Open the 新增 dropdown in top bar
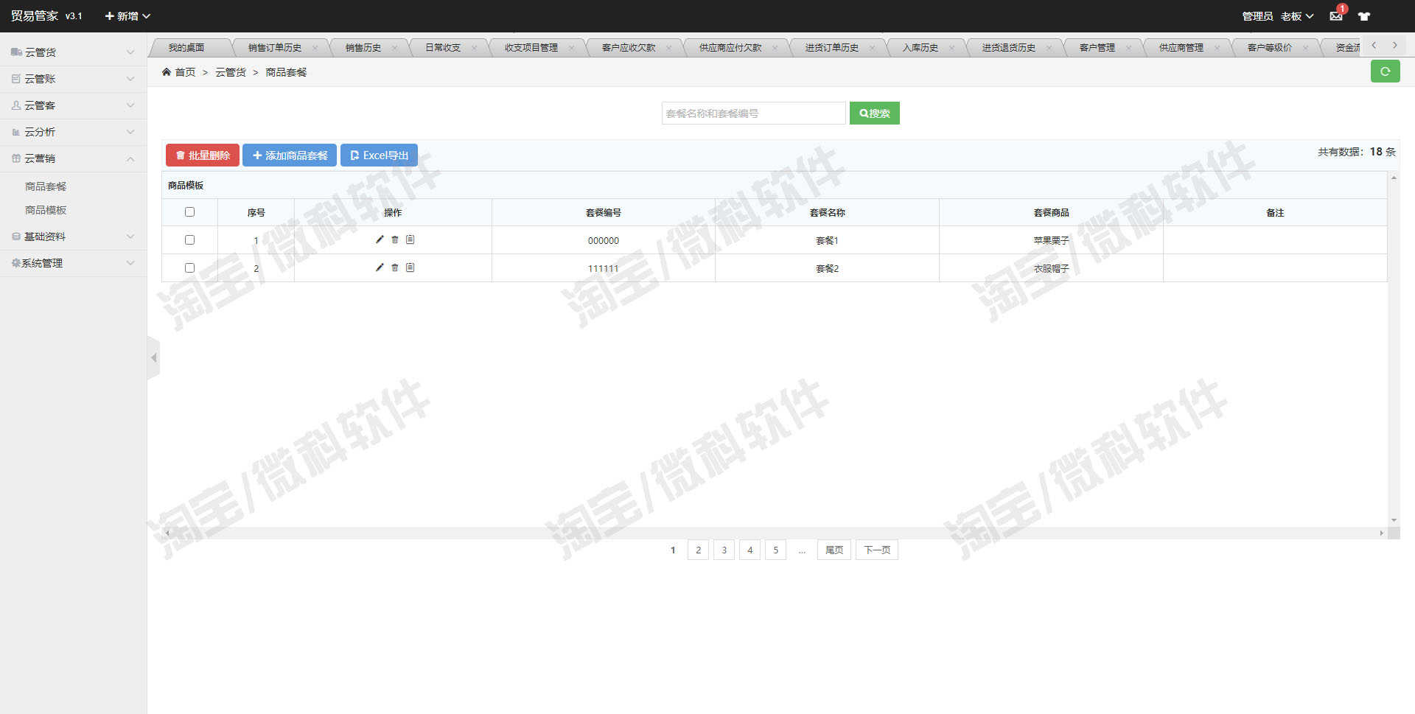Screen dimensions: 1415x714 (127, 16)
